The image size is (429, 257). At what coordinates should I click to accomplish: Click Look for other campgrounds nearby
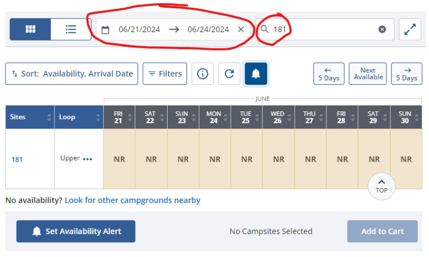click(x=132, y=200)
